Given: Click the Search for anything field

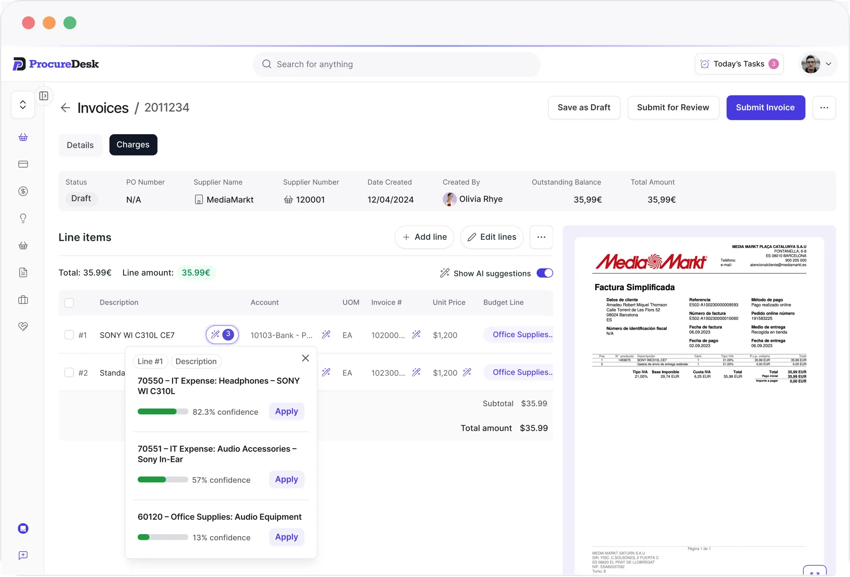Looking at the screenshot, I should click(396, 64).
